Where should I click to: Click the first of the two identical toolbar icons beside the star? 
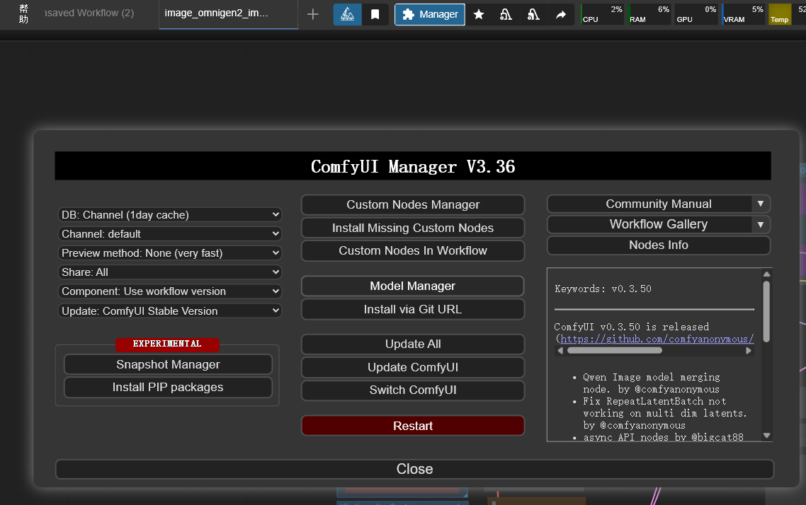coord(506,14)
